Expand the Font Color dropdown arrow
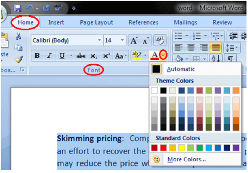The image size is (248, 173). coord(163,56)
